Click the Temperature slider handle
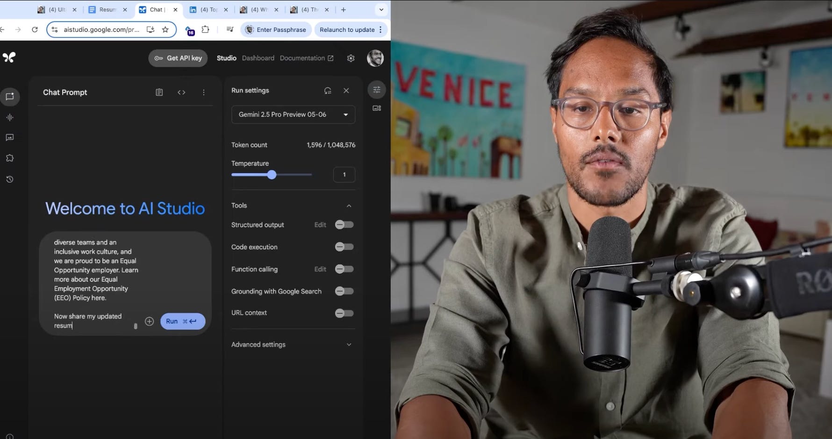 (x=272, y=175)
